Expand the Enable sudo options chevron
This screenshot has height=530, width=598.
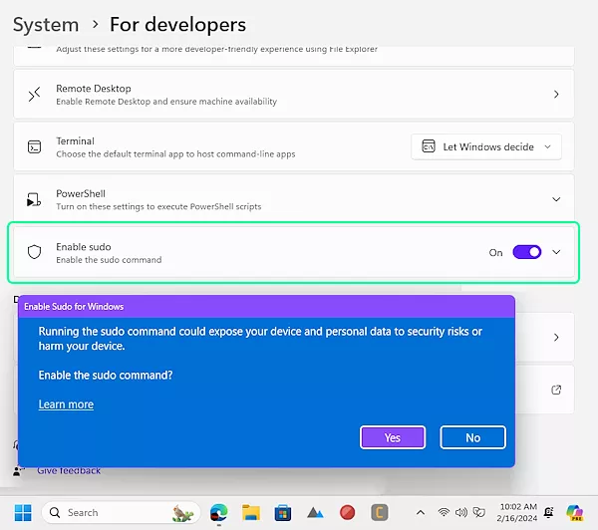click(x=556, y=252)
